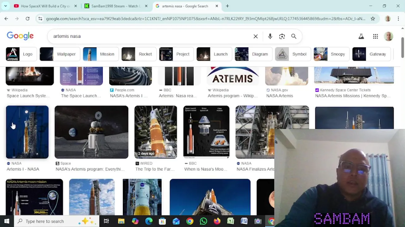405x227 pixels.
Task: Open Firefox from the taskbar
Action: (217, 221)
